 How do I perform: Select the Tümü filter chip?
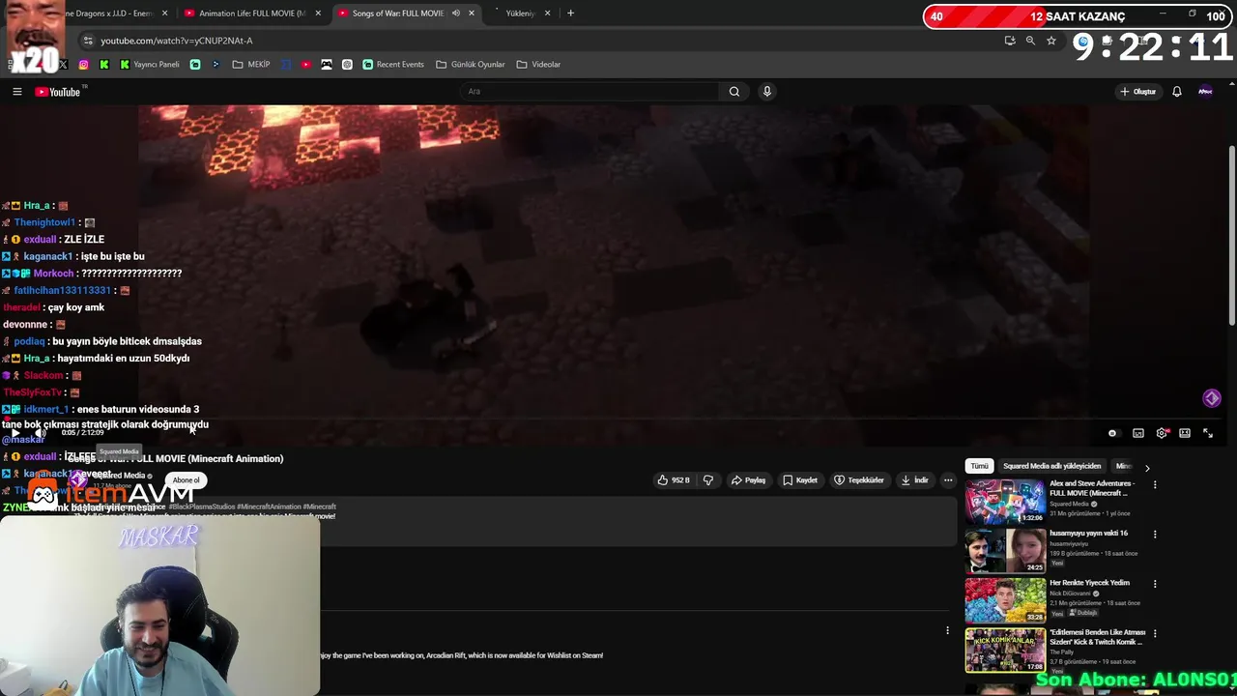click(x=979, y=466)
